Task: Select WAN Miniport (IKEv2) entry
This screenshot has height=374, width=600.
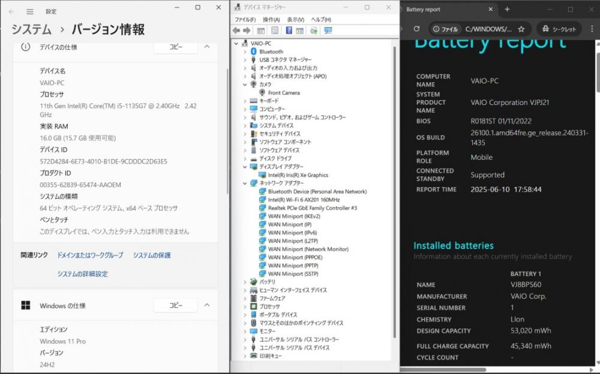Action: click(294, 216)
